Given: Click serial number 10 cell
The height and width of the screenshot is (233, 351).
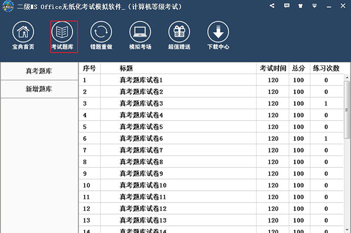Looking at the screenshot, I should 87,185.
